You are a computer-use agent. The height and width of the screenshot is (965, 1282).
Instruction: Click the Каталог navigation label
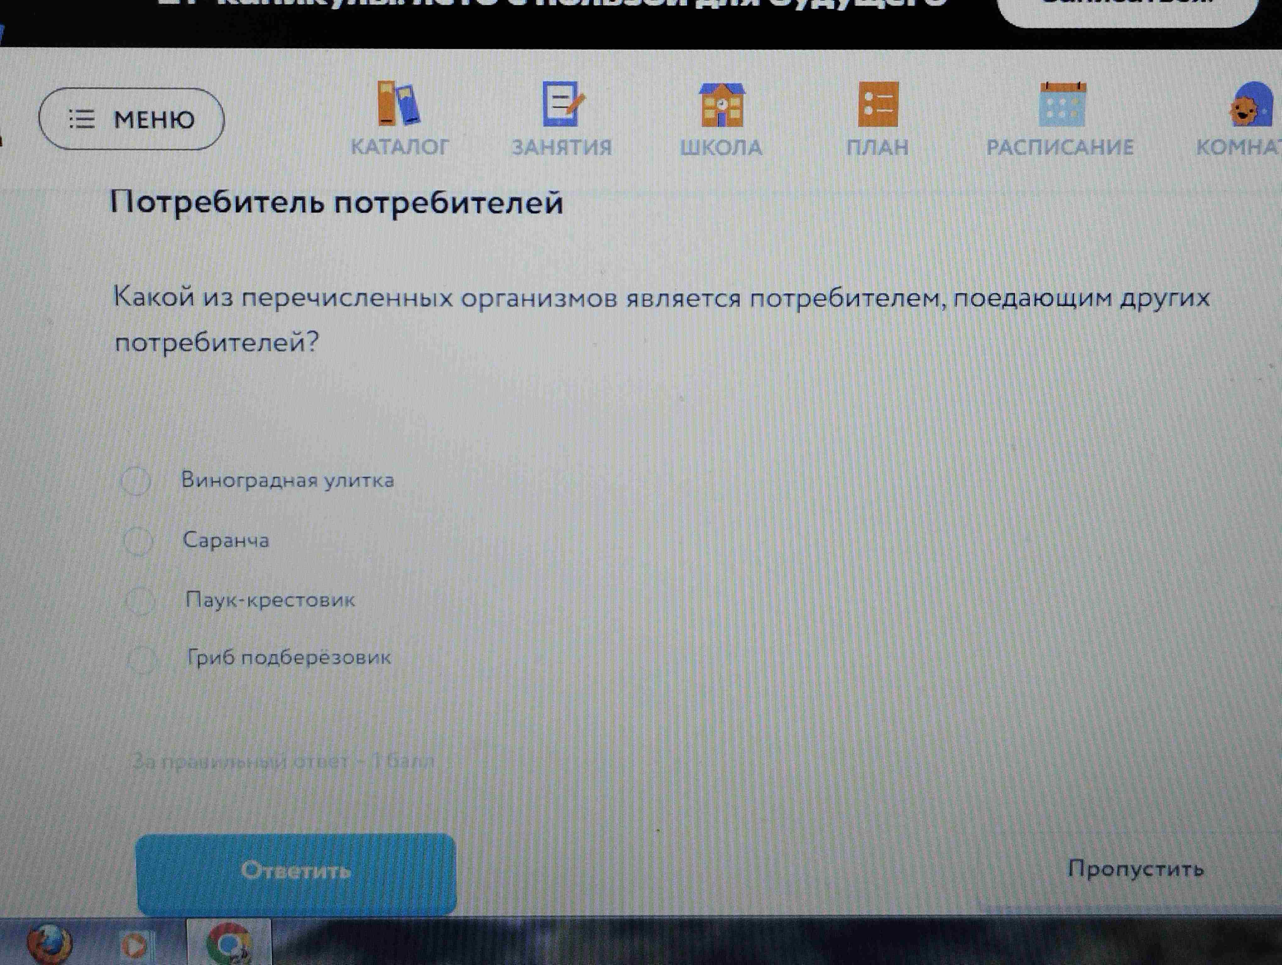coord(399,147)
